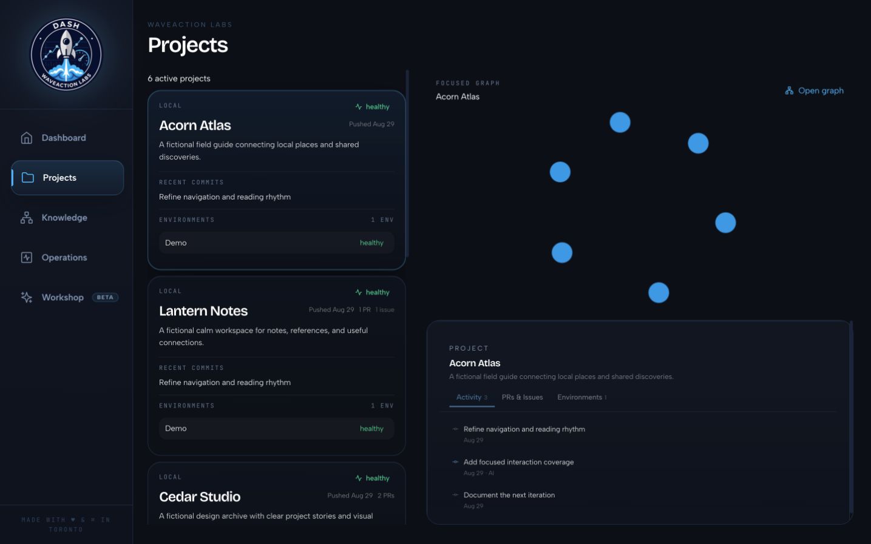Screen dimensions: 871x544
Task: Open the Demo environment in Lantern Notes card
Action: coord(277,429)
